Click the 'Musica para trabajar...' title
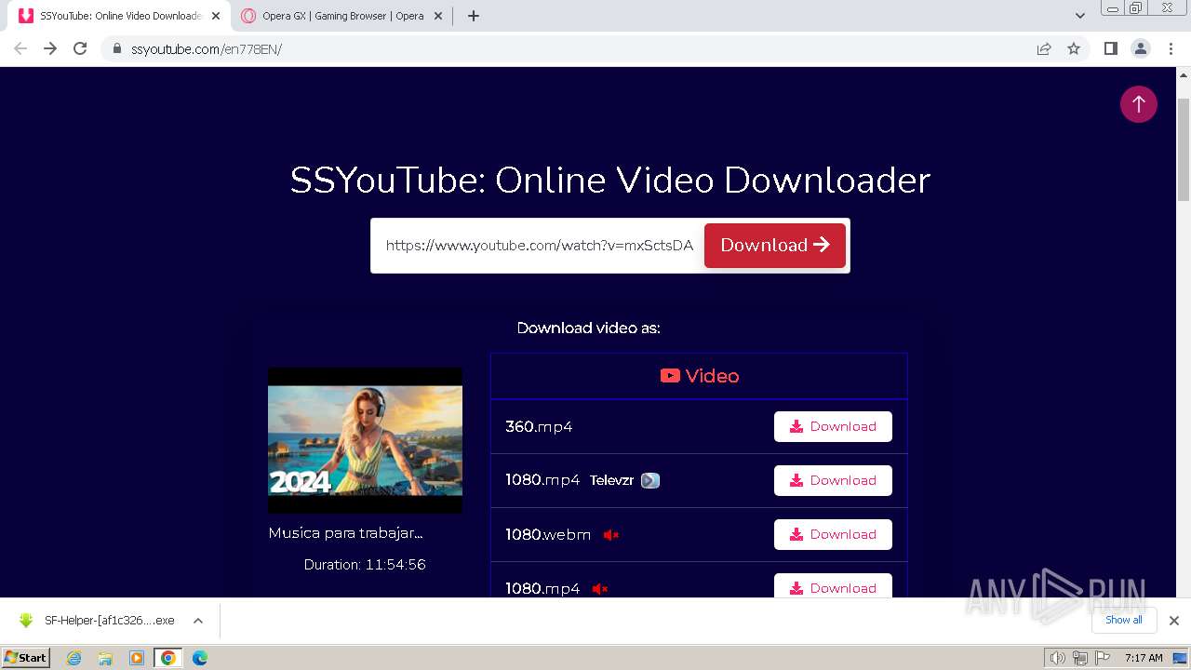Screen dimensions: 1191x670 point(345,533)
